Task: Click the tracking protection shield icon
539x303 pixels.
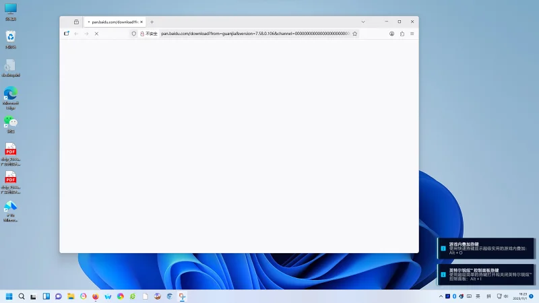Action: point(133,34)
